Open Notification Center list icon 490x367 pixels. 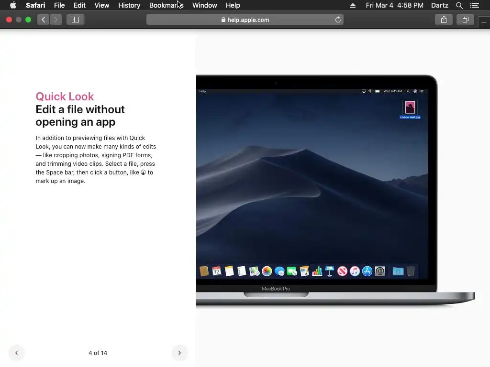coord(474,5)
